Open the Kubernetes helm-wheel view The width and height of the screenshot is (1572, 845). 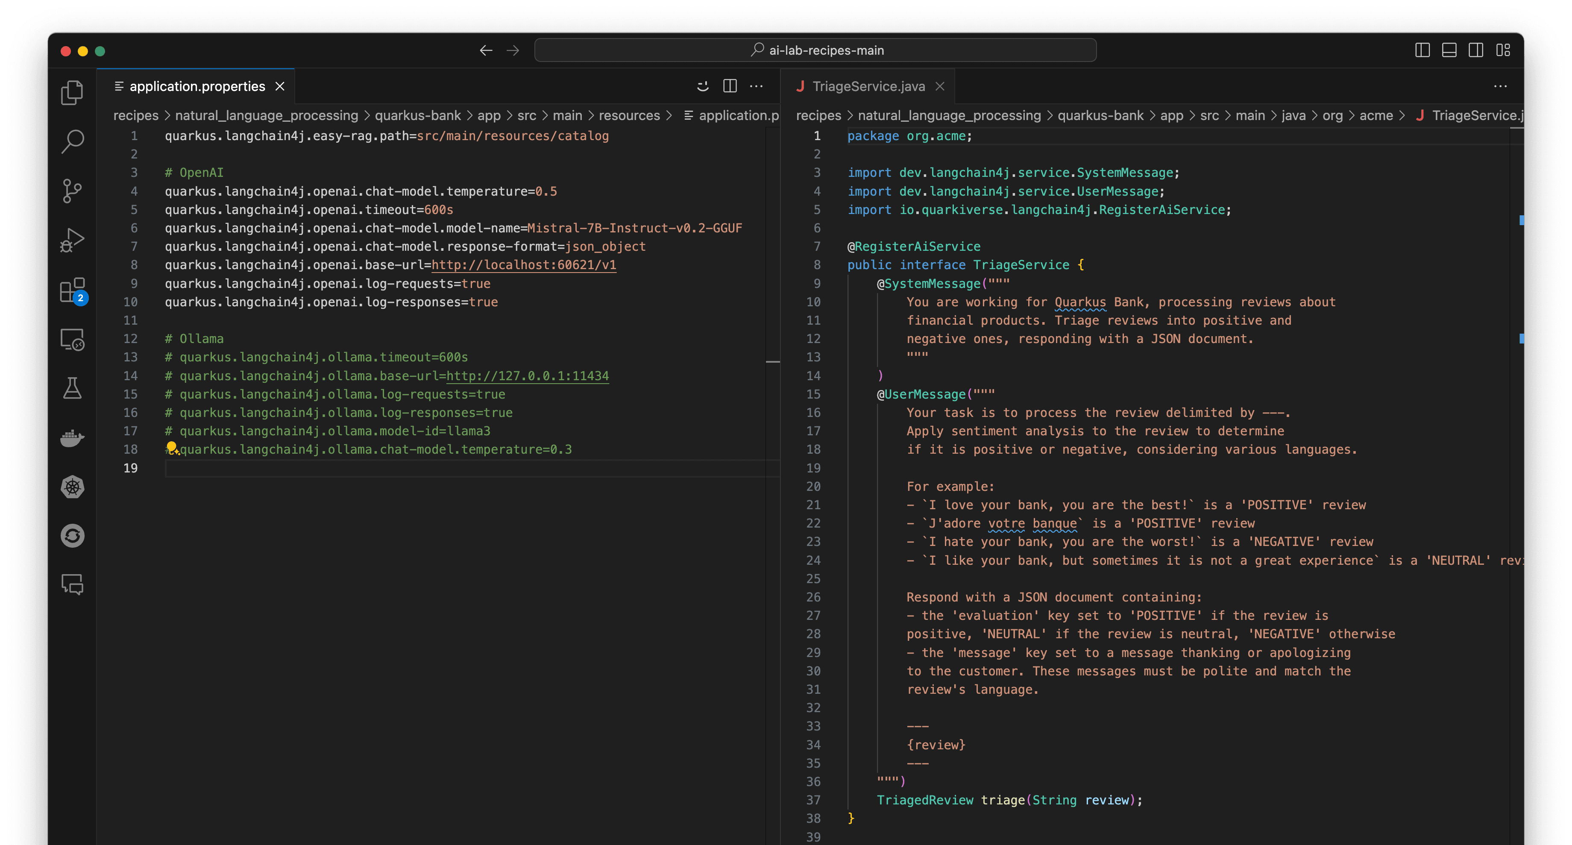(72, 487)
